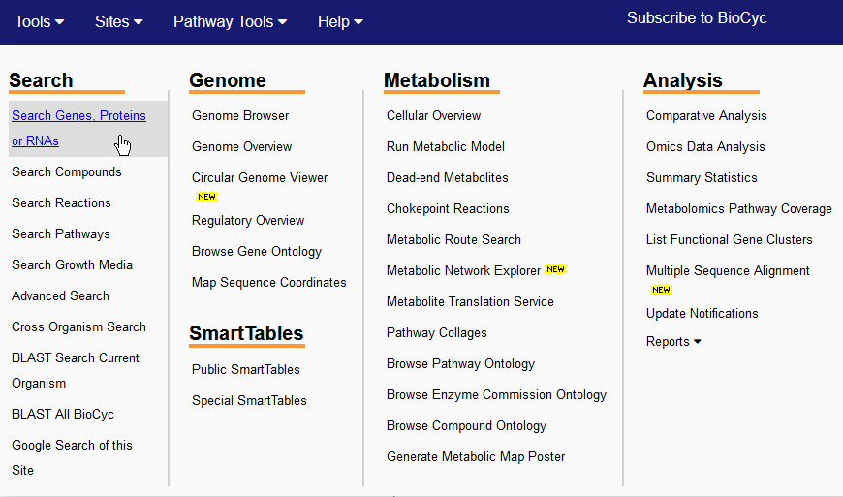Select Omics Data Analysis
Viewport: 843px width, 497px height.
tap(705, 146)
